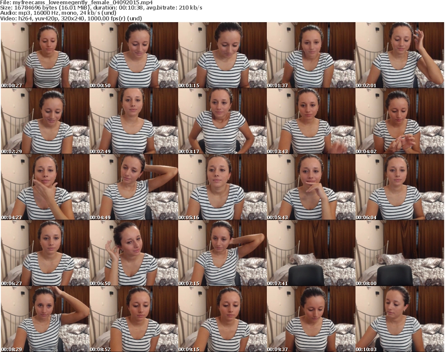Open the thumbnail at 00:03:17
This screenshot has width=445, height=352.
coord(222,121)
